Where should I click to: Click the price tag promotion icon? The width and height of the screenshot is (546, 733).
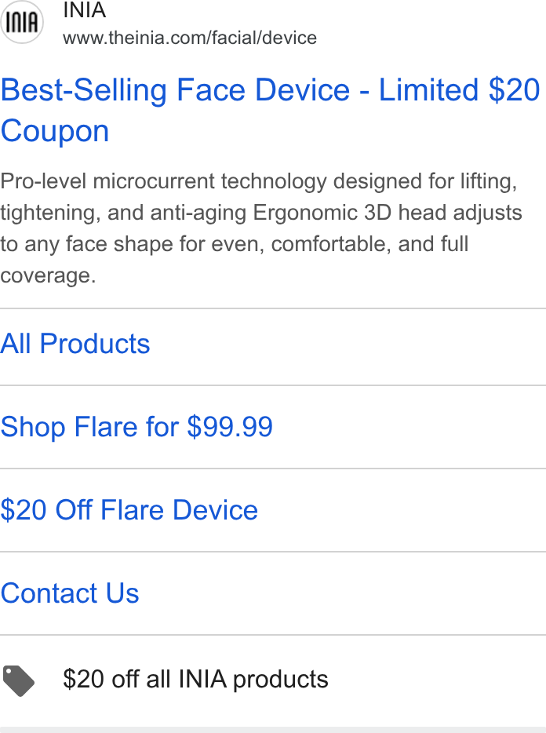[18, 680]
